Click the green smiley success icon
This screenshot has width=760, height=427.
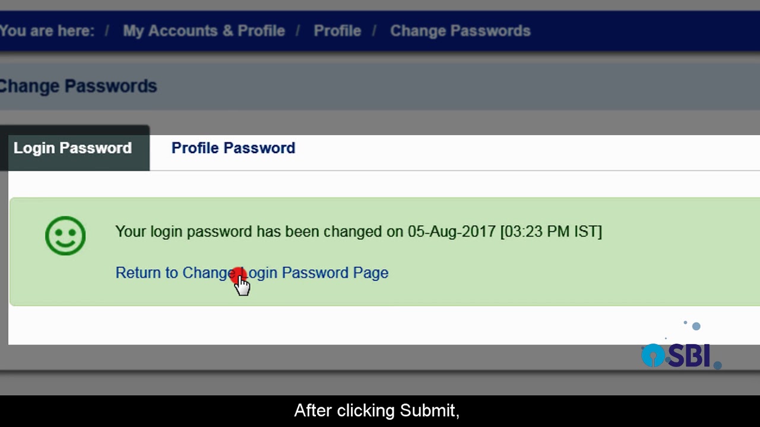pos(65,235)
